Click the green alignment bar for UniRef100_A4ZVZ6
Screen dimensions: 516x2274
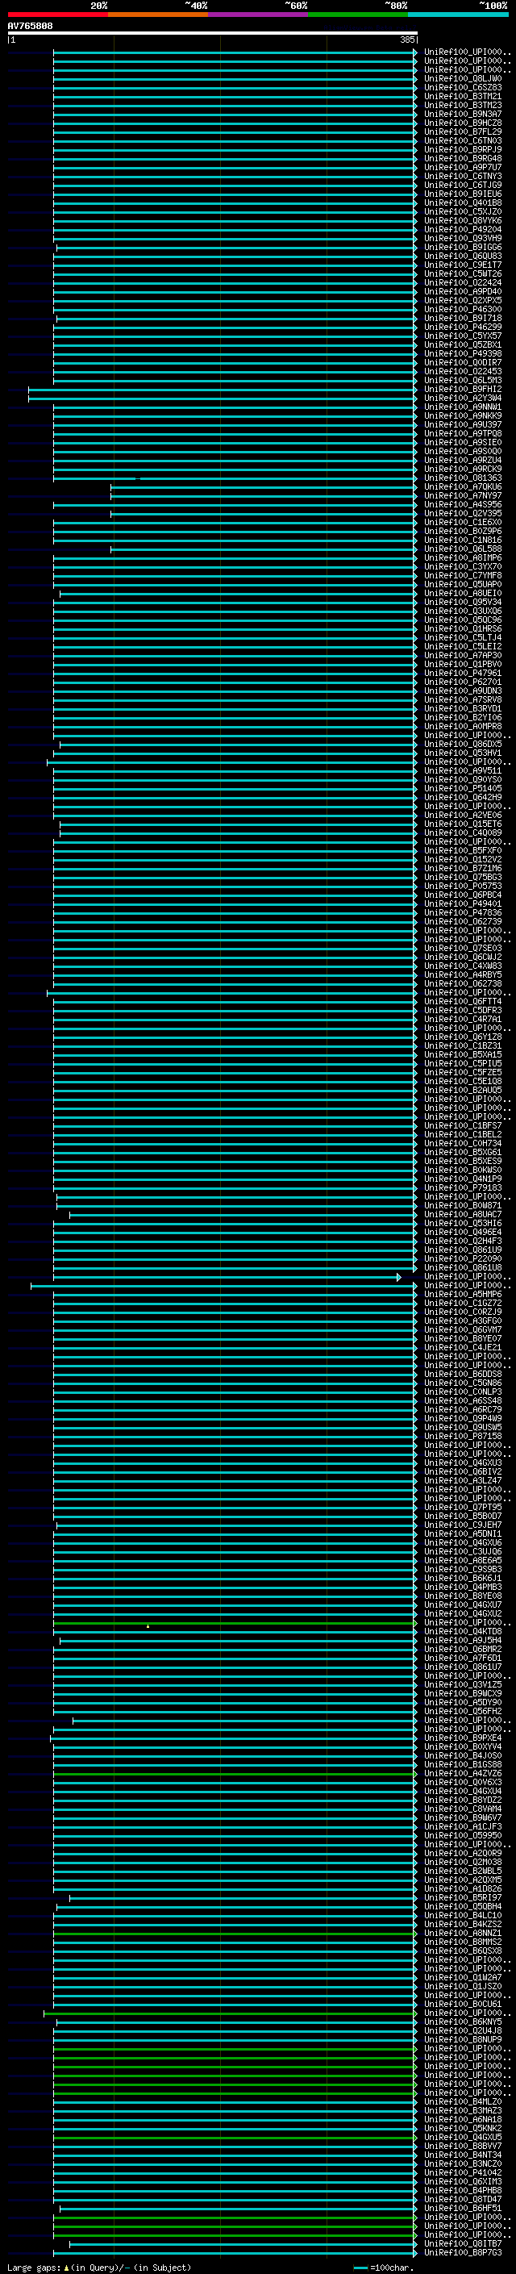pos(235,1774)
